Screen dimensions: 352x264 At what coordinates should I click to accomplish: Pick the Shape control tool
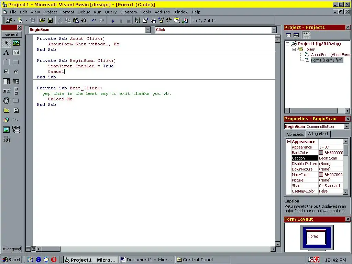7,120
